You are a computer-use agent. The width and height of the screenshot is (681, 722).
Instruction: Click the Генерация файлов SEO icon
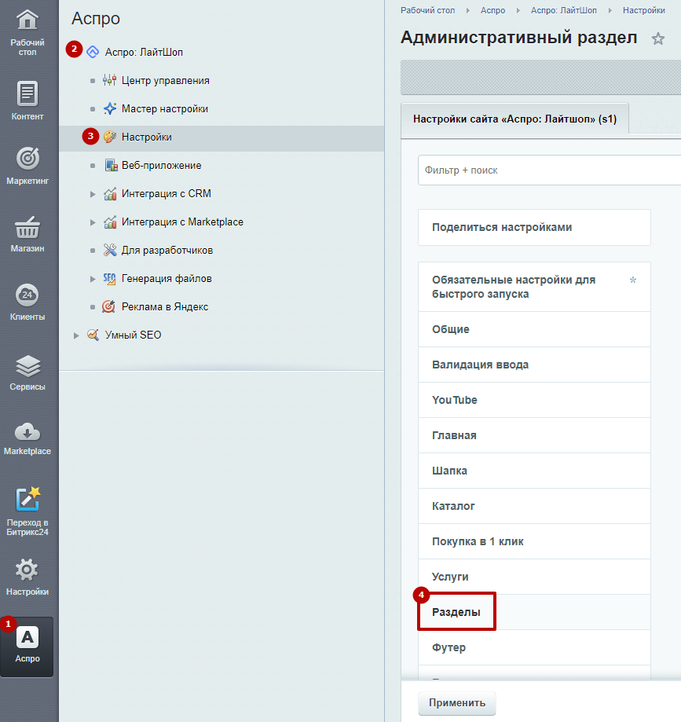coord(110,279)
